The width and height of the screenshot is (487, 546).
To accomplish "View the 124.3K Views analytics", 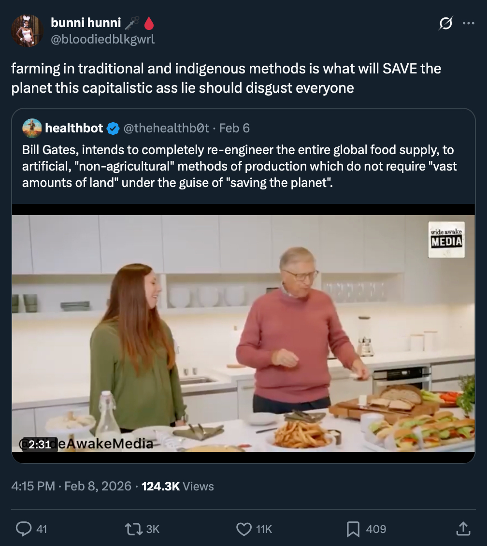I will click(177, 486).
